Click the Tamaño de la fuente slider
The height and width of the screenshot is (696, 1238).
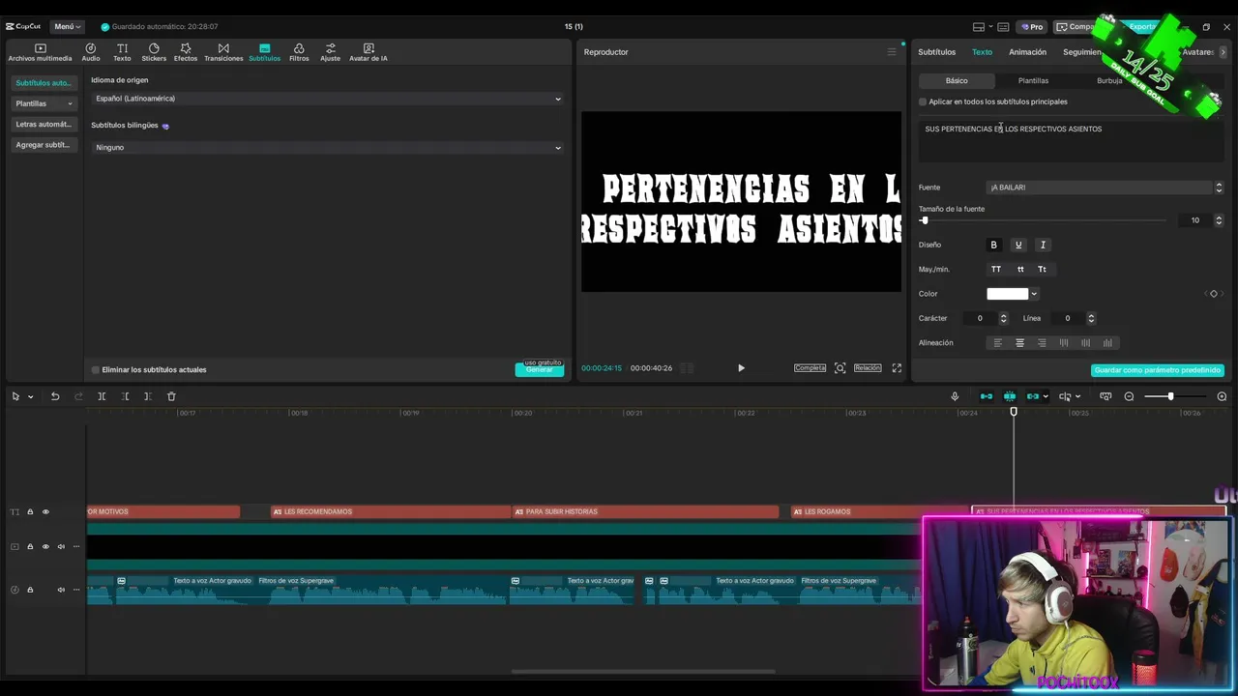coord(1045,220)
